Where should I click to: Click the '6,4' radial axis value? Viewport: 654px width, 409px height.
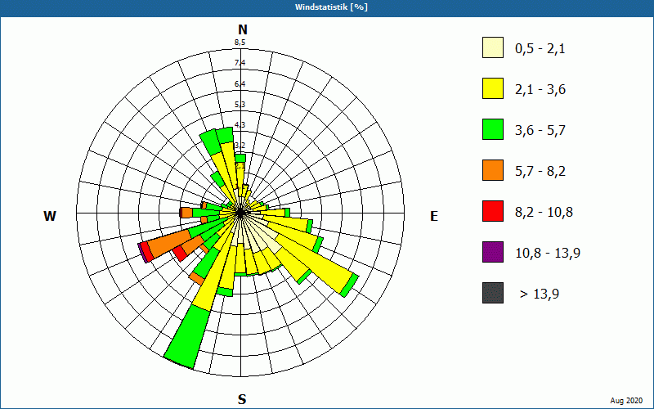click(x=240, y=84)
